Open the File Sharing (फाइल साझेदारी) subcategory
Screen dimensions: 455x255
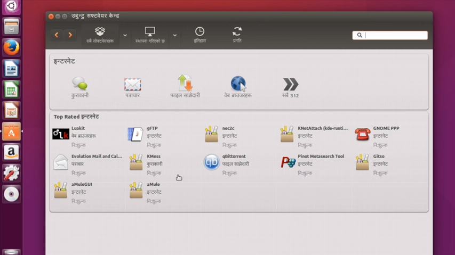pos(185,87)
